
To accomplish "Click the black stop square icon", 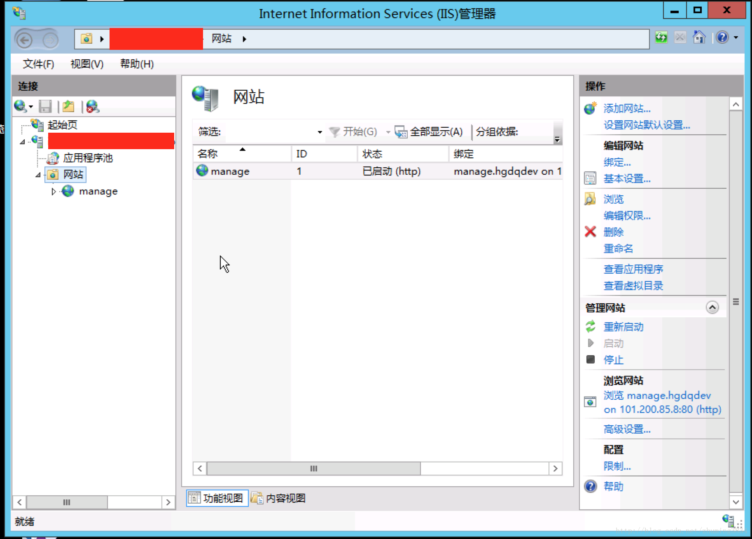I will [x=591, y=359].
